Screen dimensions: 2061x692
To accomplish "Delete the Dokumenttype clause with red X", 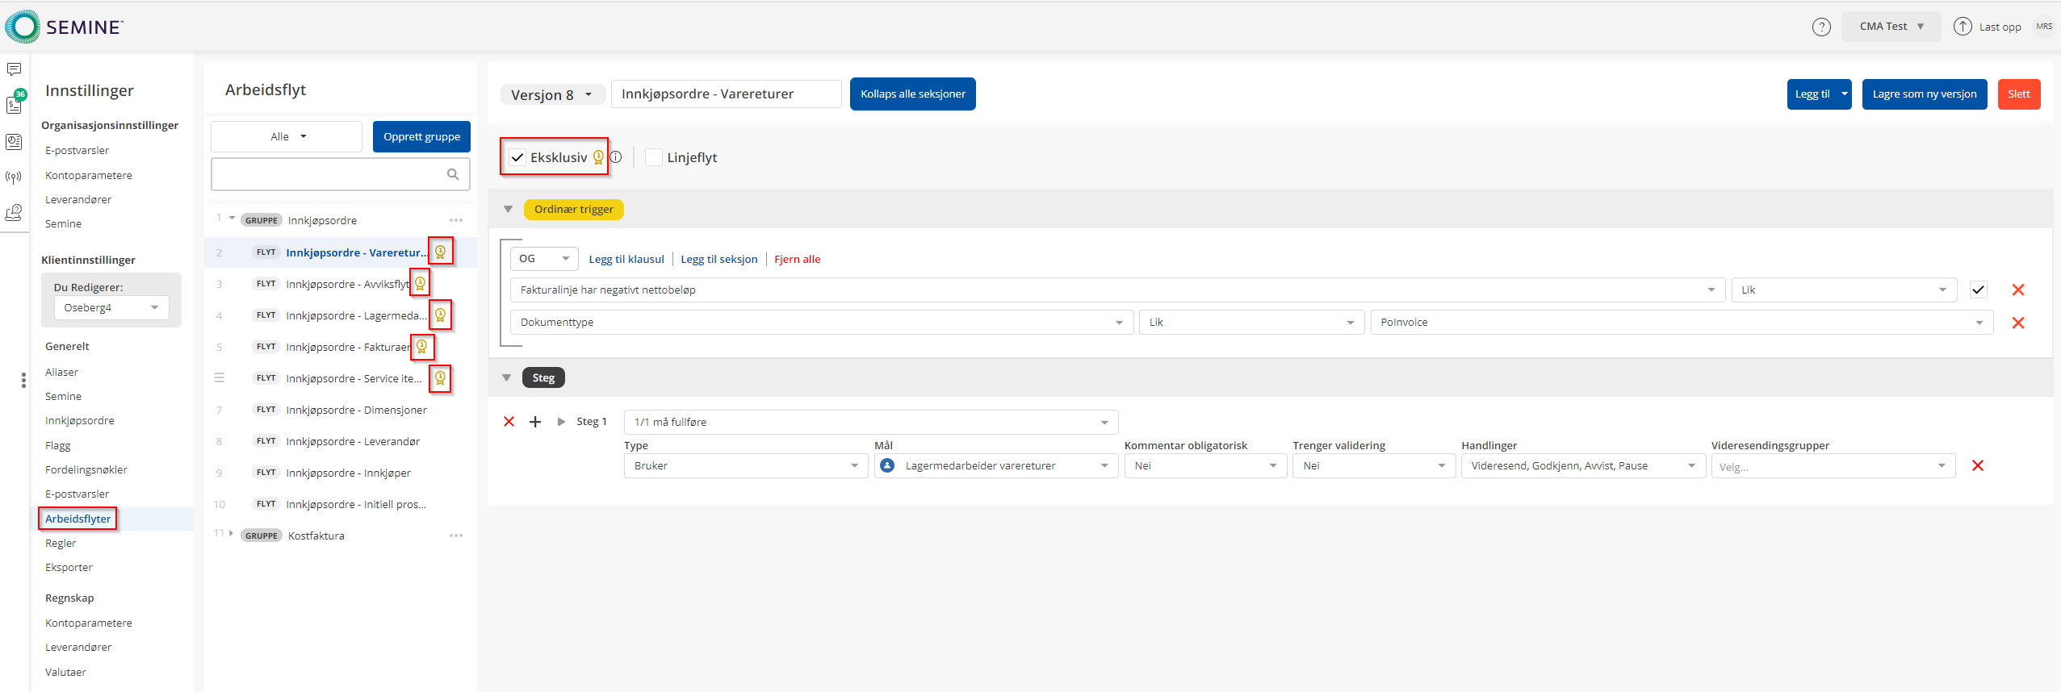I will (x=2017, y=323).
